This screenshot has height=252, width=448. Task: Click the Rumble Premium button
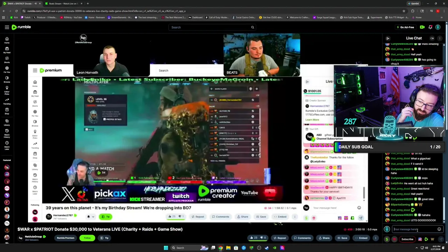65,238
